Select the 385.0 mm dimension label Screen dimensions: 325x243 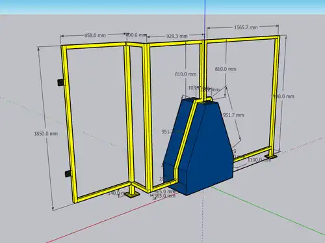pos(164,196)
